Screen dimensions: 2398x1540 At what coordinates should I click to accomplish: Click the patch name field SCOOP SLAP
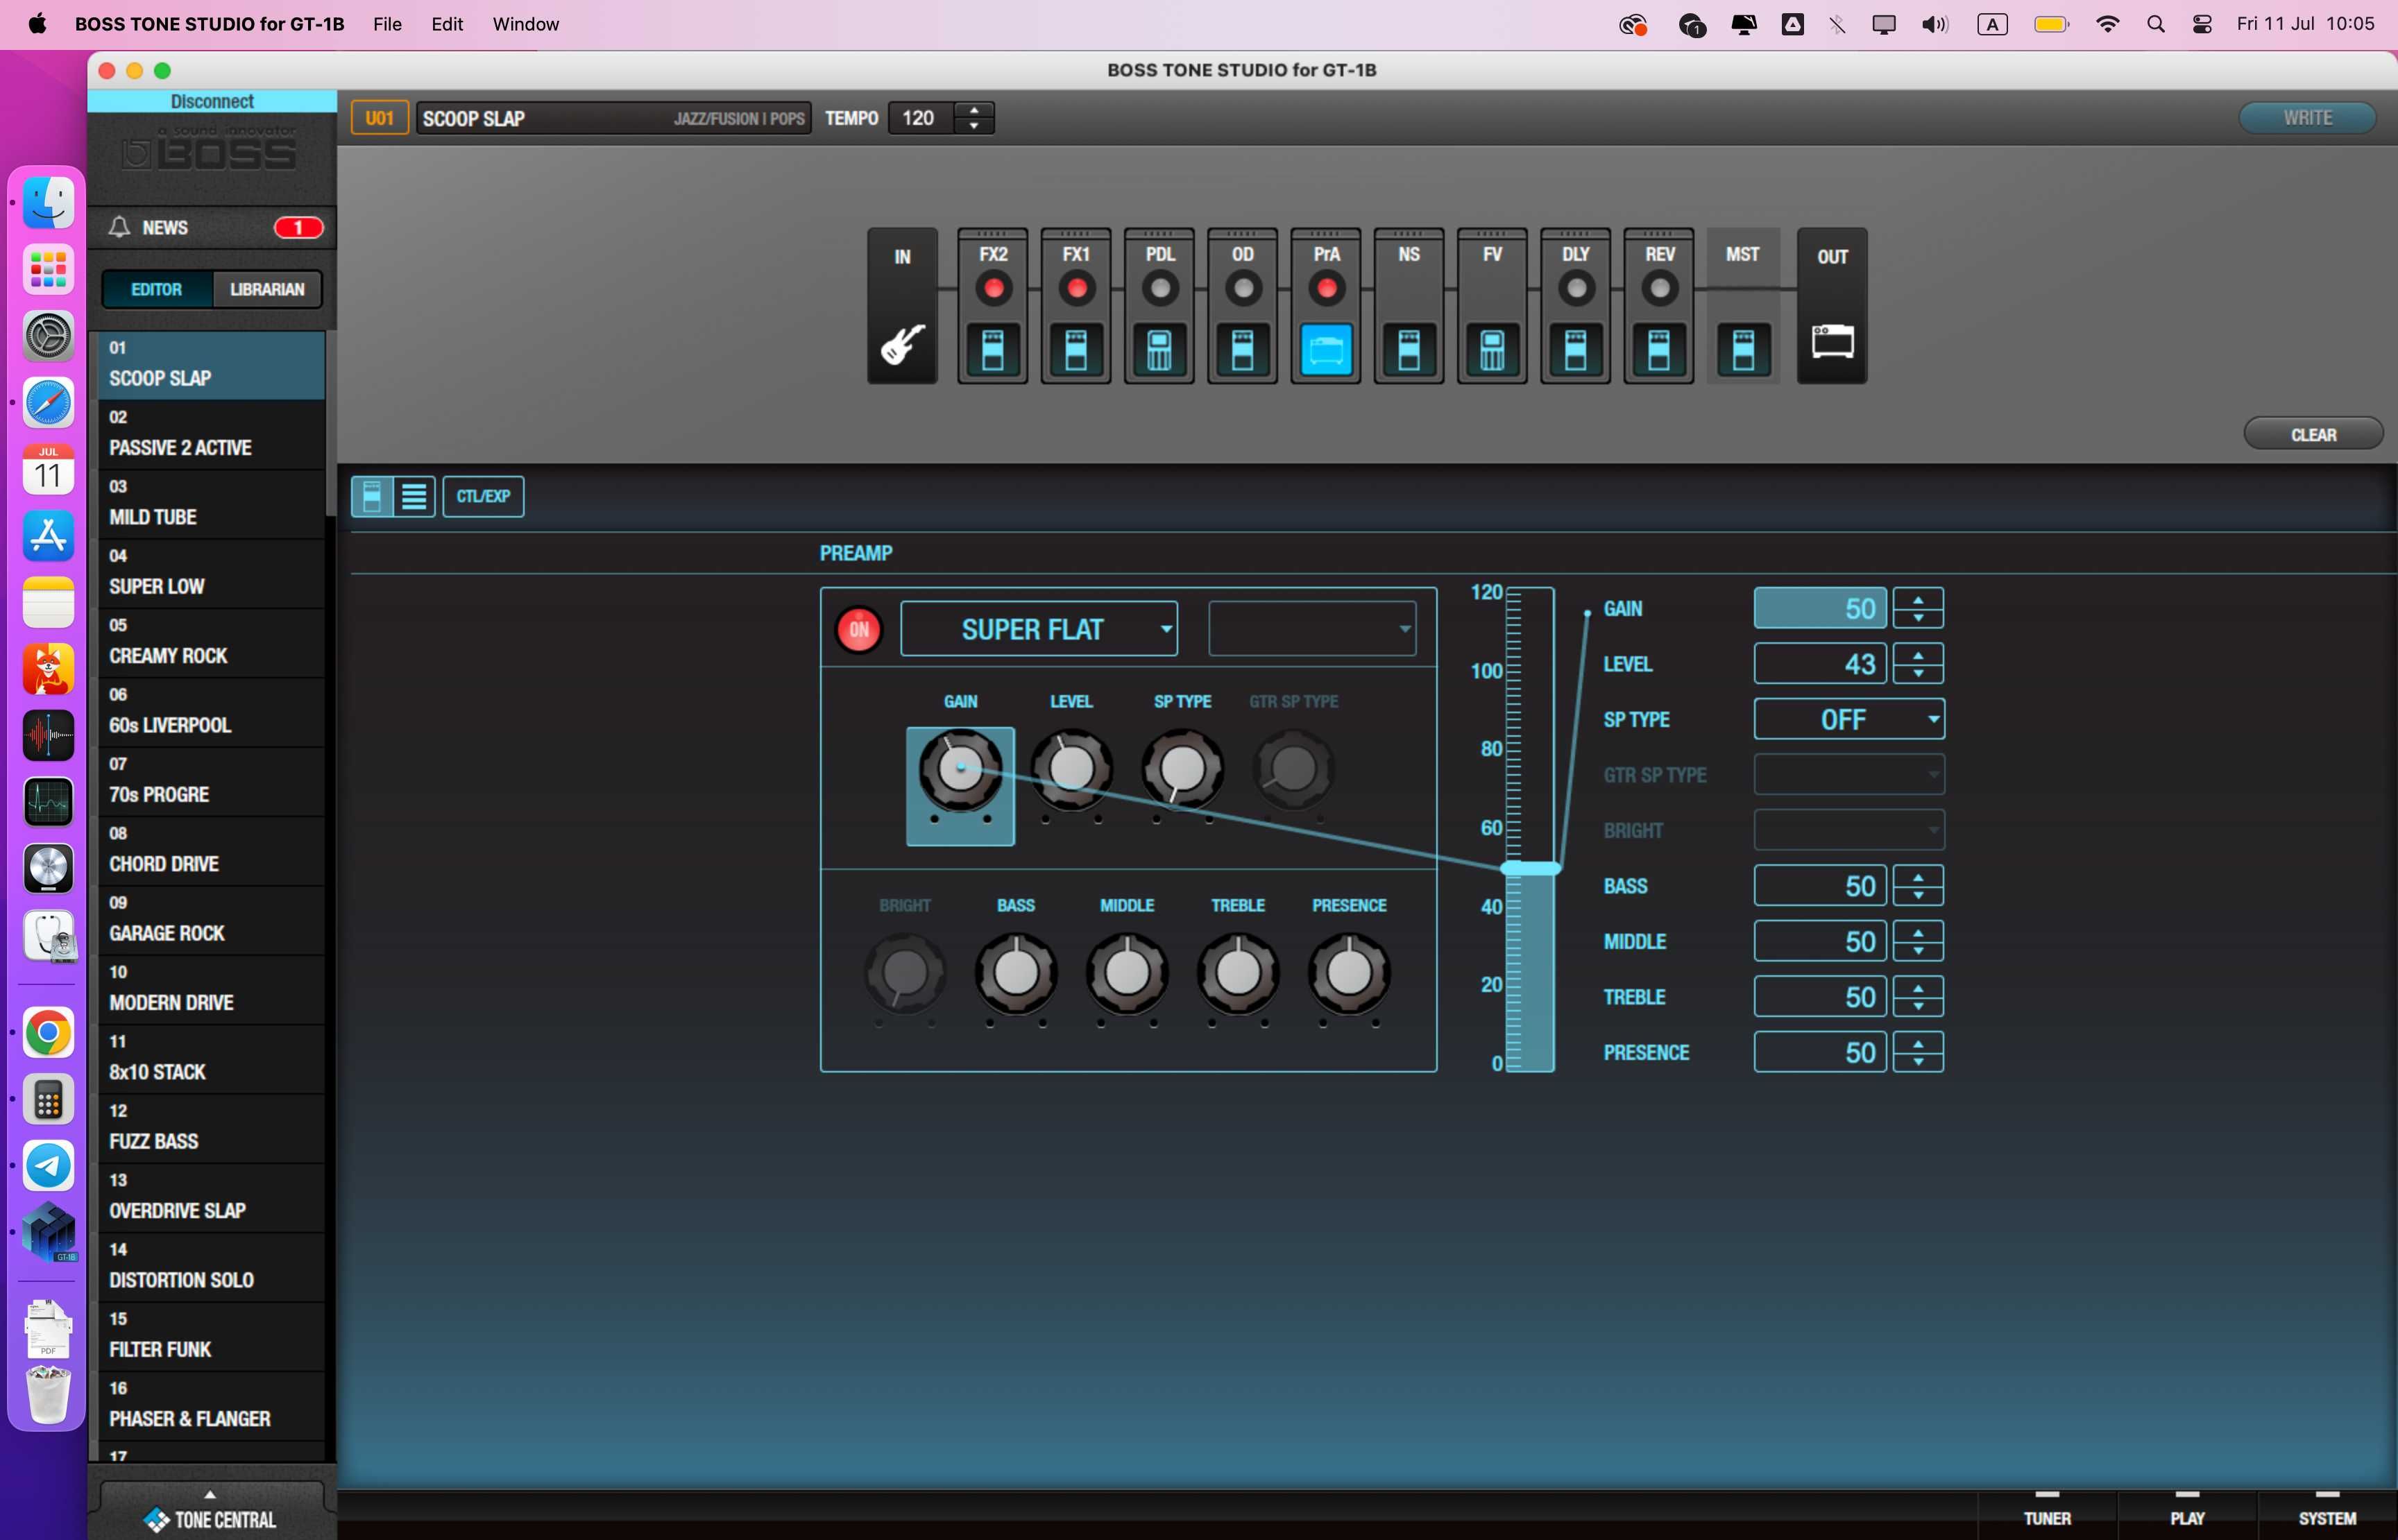coord(613,118)
